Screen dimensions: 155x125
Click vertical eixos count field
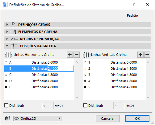pos(119,106)
